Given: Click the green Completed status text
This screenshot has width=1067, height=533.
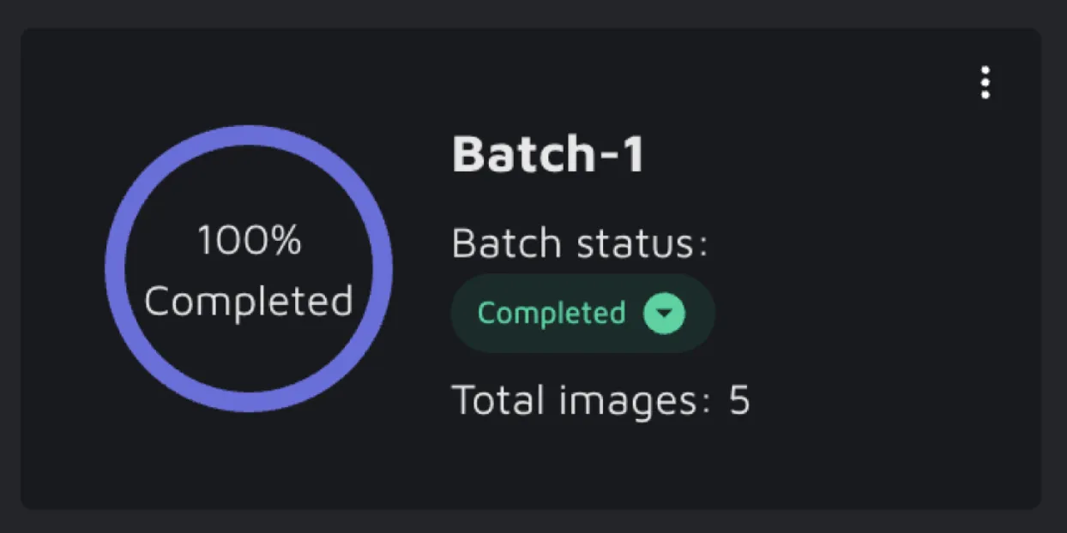Looking at the screenshot, I should (551, 314).
